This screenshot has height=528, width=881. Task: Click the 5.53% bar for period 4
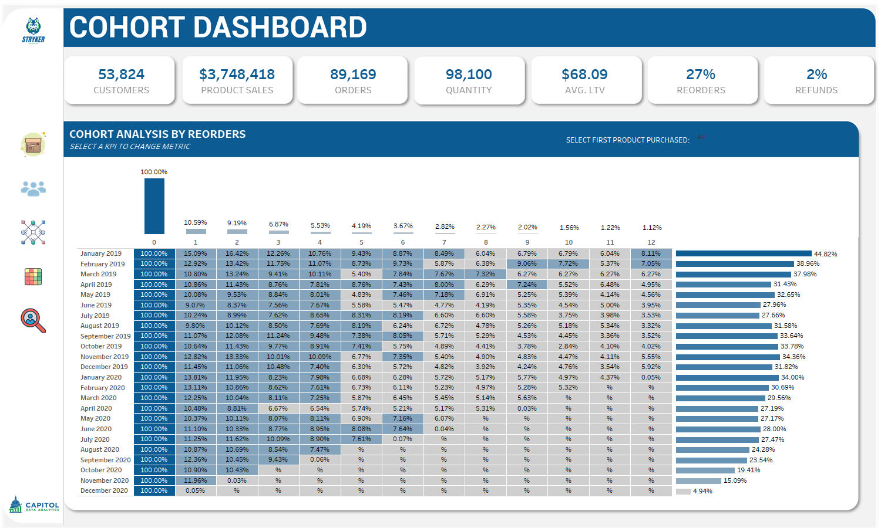point(320,233)
